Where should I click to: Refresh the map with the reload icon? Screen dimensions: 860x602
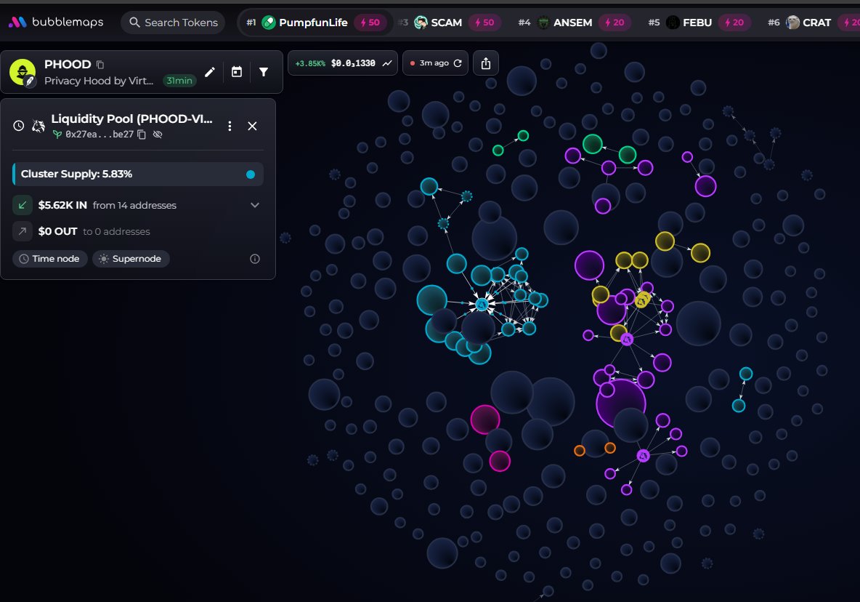pos(458,63)
